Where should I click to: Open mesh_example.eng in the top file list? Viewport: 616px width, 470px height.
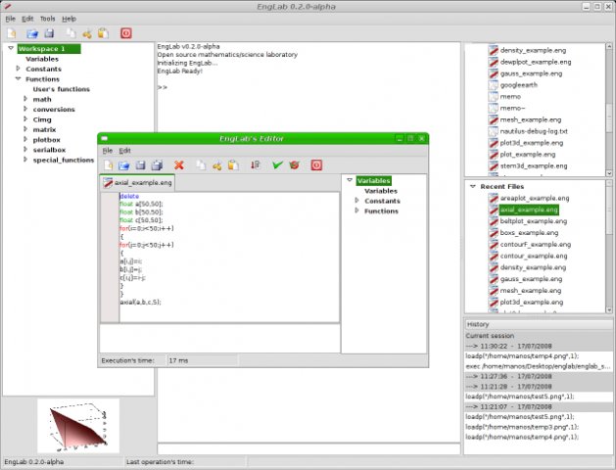(531, 119)
